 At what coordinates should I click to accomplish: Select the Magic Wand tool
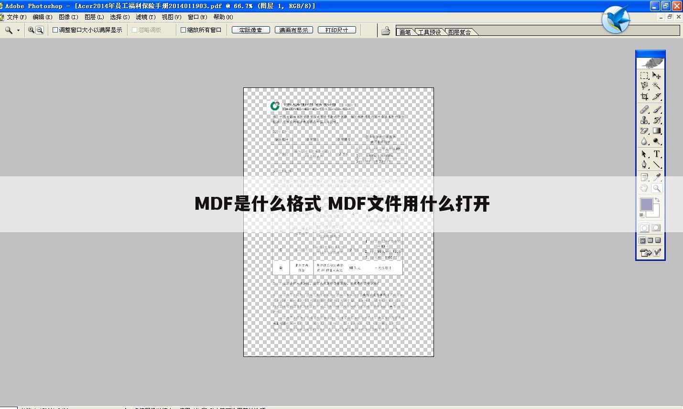(x=657, y=86)
